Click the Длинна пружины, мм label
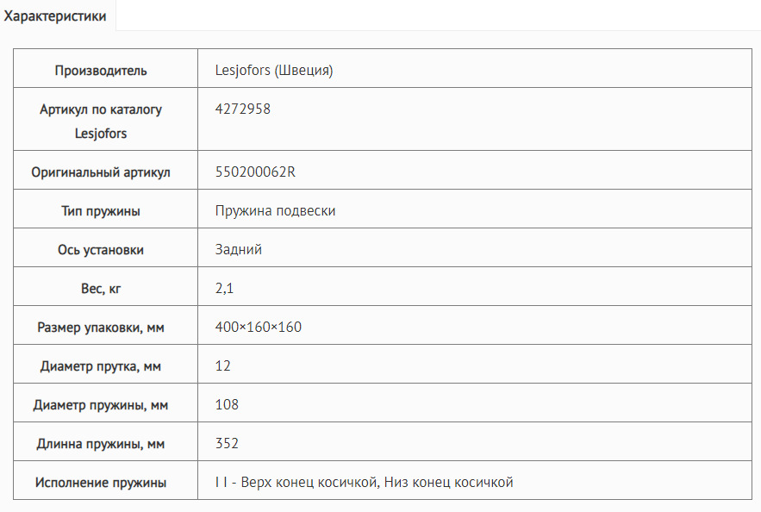Viewport: 761px width, 512px height. point(101,444)
